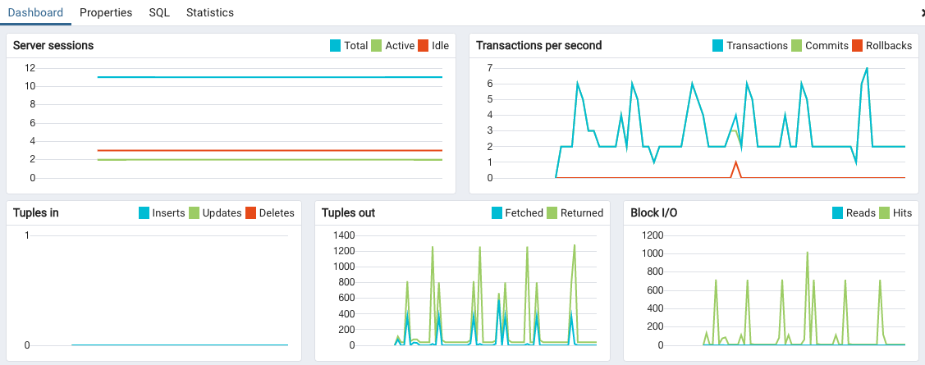Click the Hits legend swatch

tap(885, 213)
